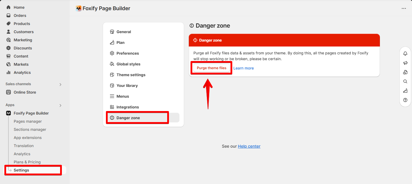Select Settings under Foxify Page Builder

click(35, 170)
